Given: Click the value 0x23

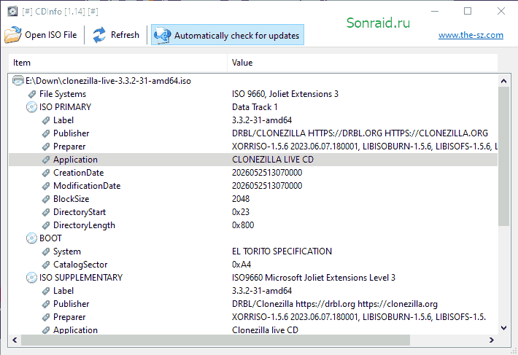Looking at the screenshot, I should tap(241, 212).
